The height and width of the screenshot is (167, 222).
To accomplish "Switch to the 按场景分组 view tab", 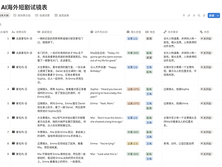I will pos(22,15).
